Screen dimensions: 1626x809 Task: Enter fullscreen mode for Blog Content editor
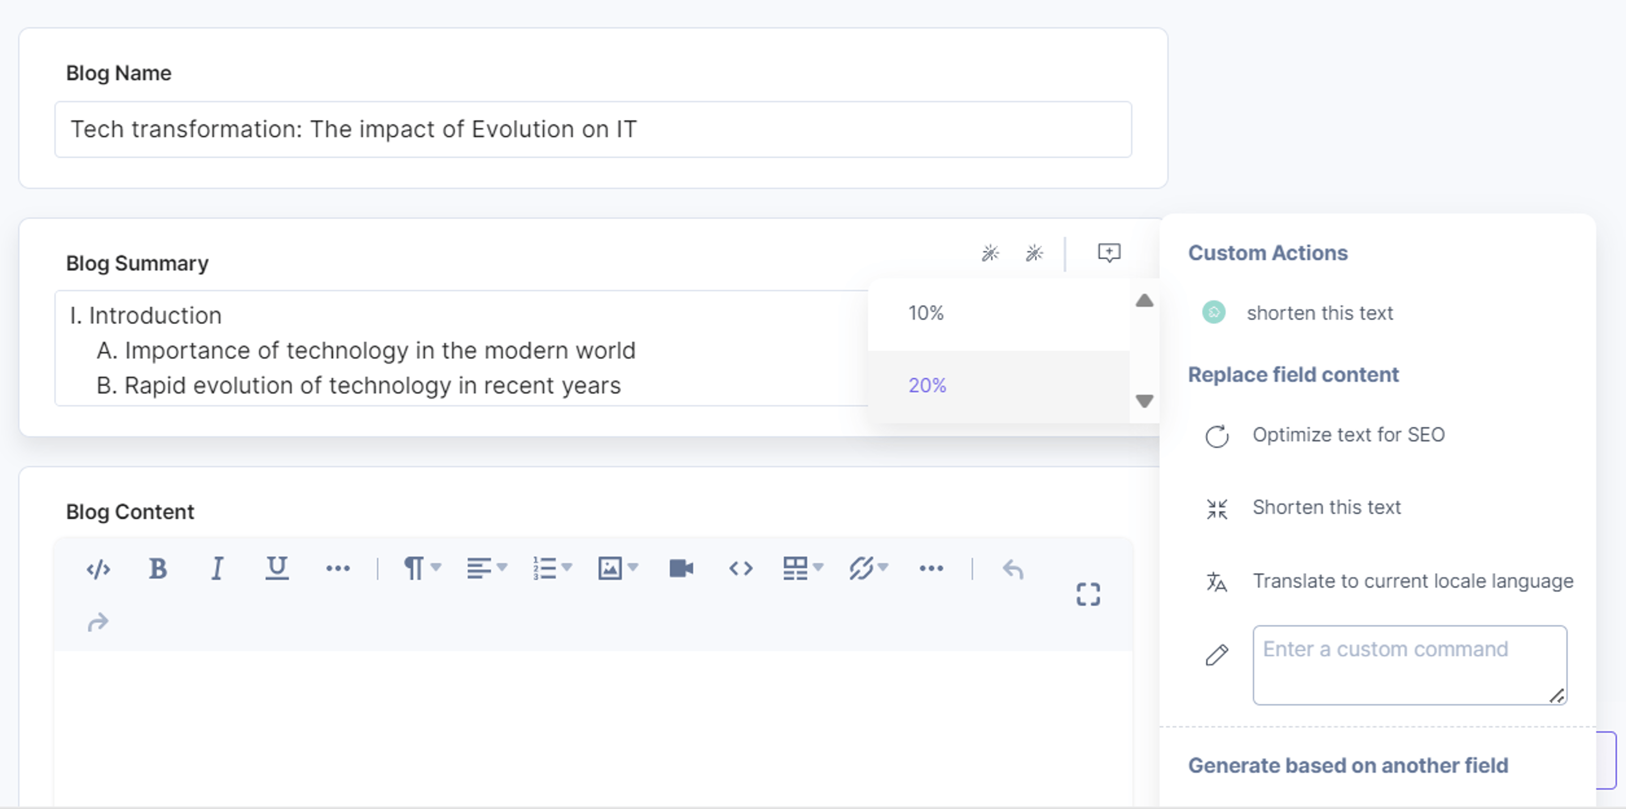(x=1088, y=594)
